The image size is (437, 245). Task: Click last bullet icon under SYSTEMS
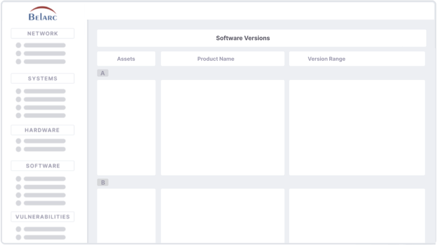pyautogui.click(x=19, y=116)
